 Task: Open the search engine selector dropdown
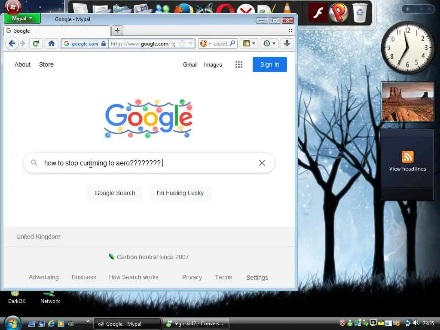[x=205, y=43]
